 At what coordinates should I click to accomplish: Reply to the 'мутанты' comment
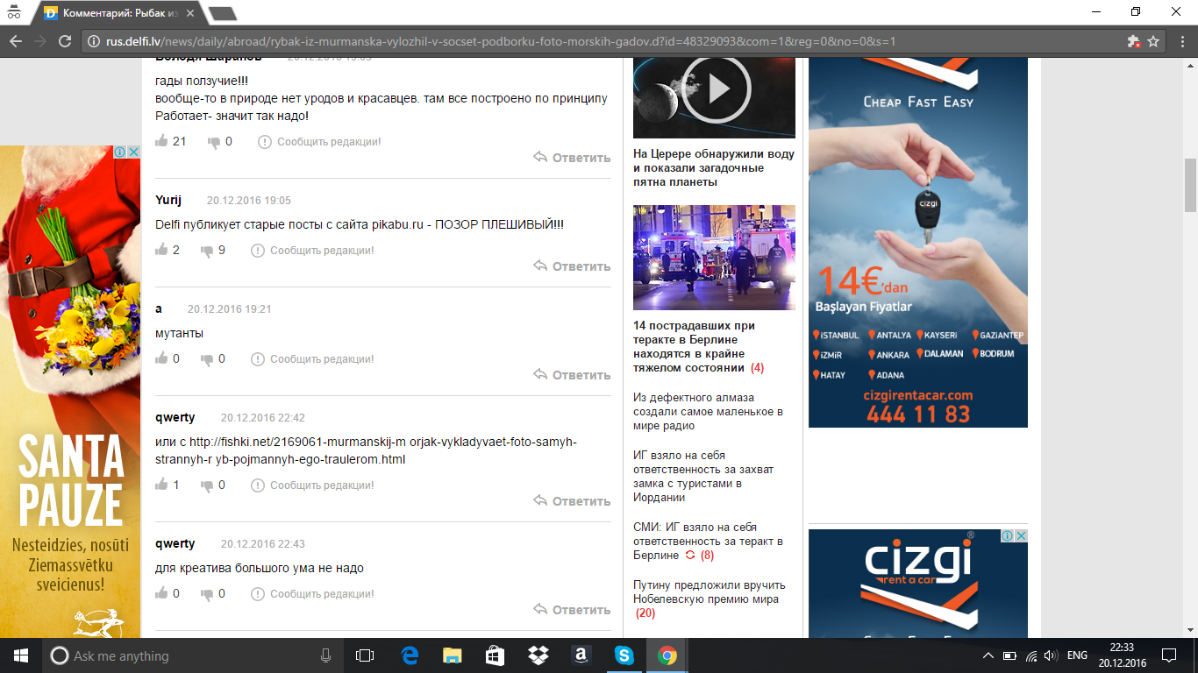(572, 375)
